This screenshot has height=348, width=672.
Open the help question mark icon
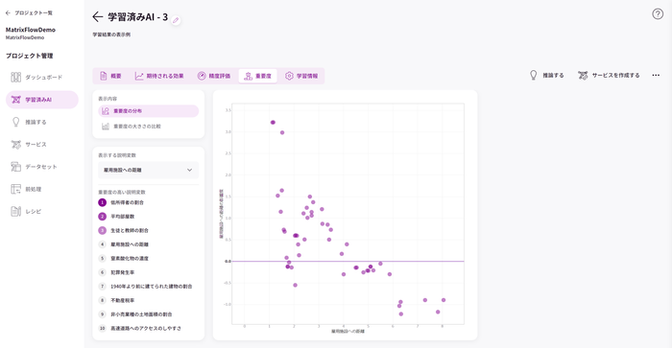click(658, 14)
